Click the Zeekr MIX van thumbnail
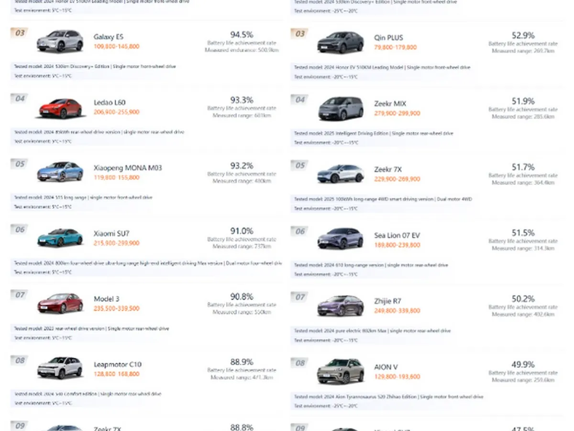Image resolution: width=574 pixels, height=431 pixels. 340,109
